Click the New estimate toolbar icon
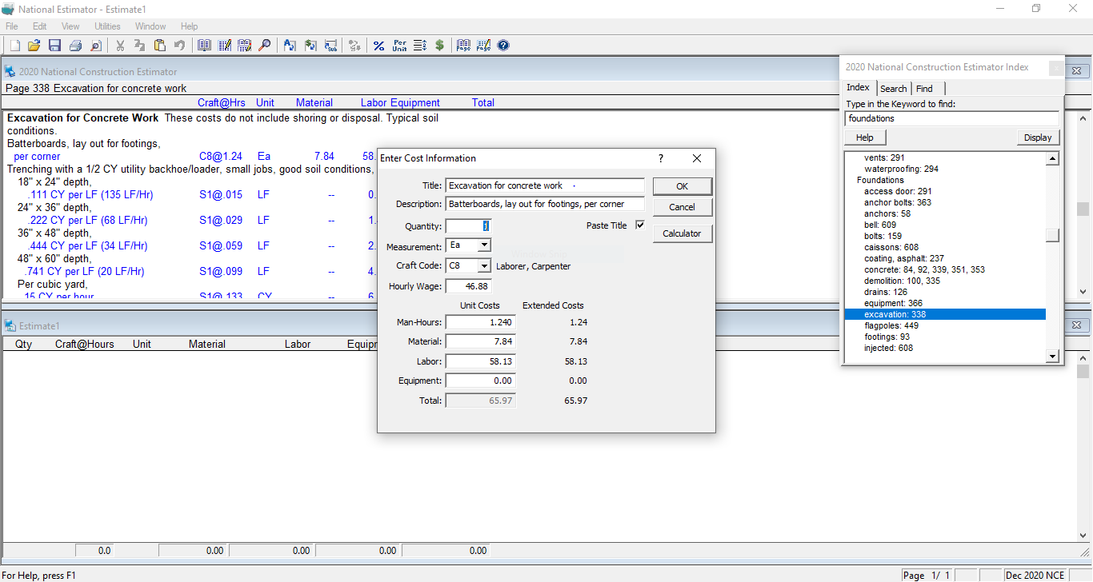The width and height of the screenshot is (1093, 582). pyautogui.click(x=14, y=46)
